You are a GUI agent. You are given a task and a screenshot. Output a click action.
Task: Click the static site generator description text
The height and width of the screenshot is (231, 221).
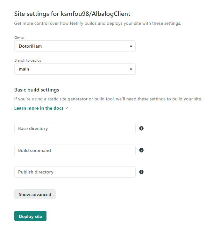coord(108,99)
